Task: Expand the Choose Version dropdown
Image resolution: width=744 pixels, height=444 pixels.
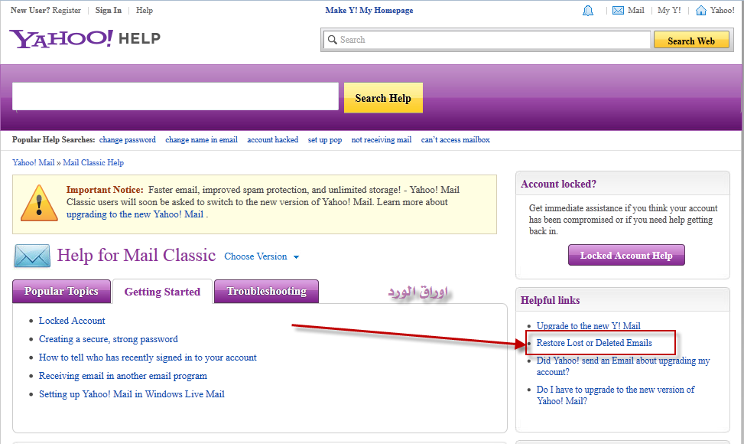Action: tap(262, 256)
